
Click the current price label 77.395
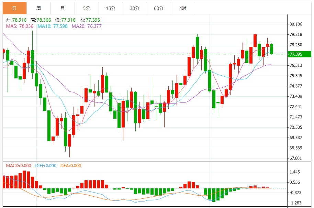pyautogui.click(x=299, y=54)
